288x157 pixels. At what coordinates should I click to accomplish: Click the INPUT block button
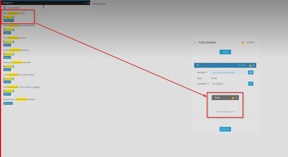click(225, 52)
